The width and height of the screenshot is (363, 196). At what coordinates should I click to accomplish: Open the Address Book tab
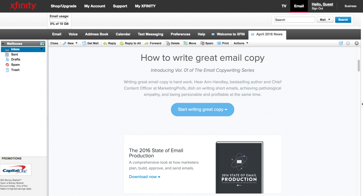coord(97,34)
